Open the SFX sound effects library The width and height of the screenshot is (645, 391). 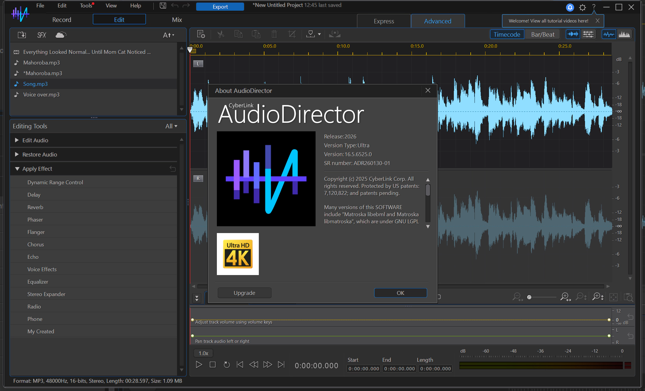[x=42, y=35]
